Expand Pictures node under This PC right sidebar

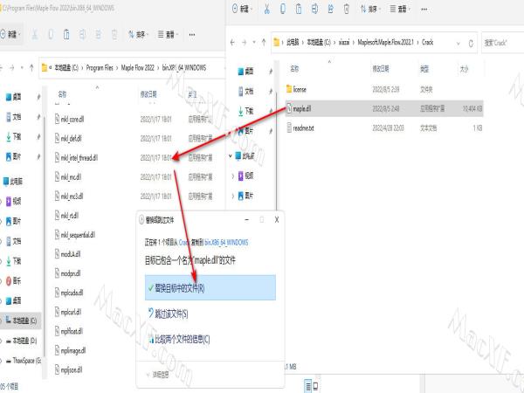(233, 196)
